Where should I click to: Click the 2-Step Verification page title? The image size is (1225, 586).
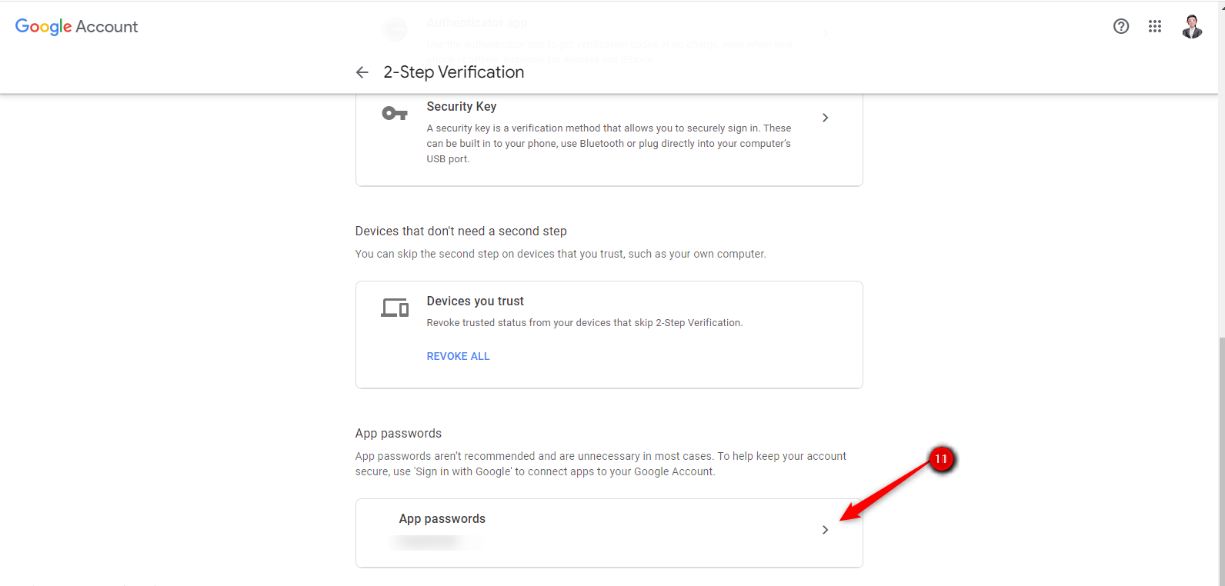pyautogui.click(x=454, y=72)
